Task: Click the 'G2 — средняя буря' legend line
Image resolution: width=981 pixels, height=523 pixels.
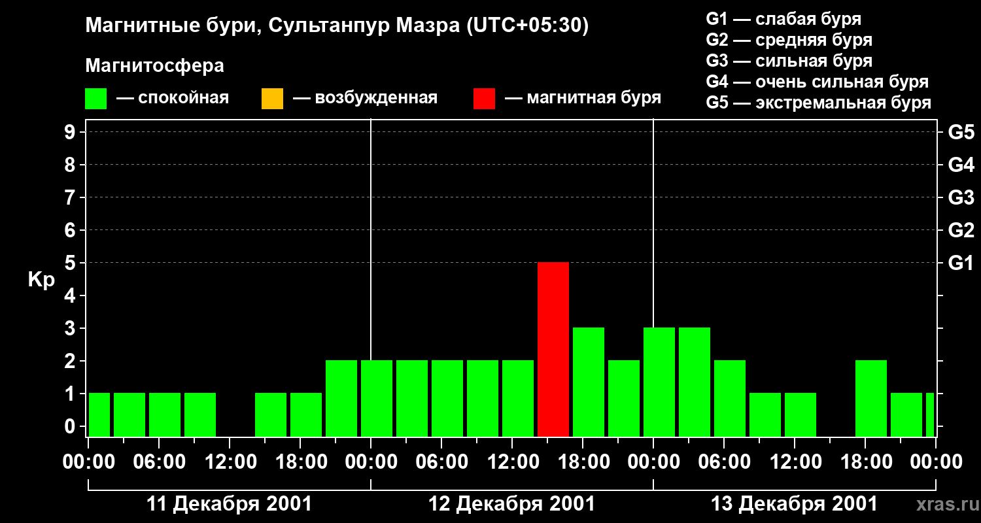Action: 789,40
